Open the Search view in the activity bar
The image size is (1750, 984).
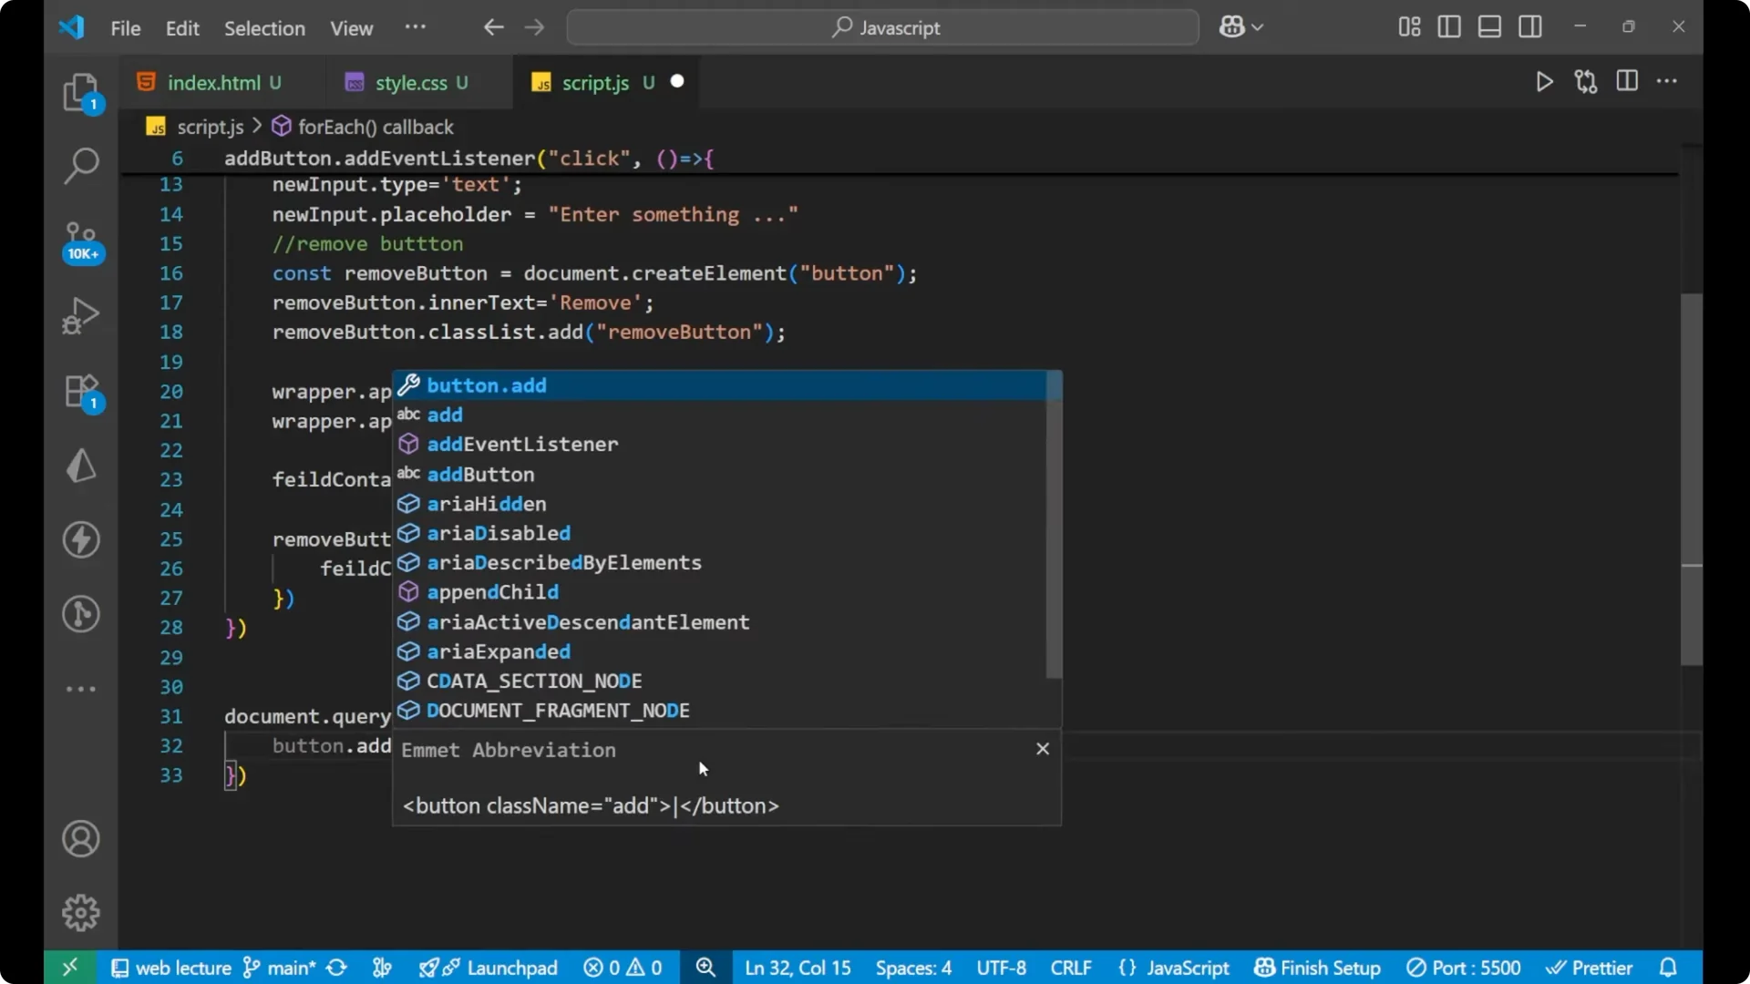[x=81, y=166]
